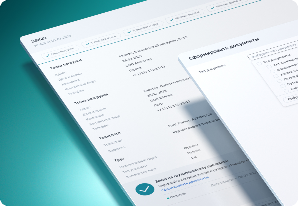Click the Заказ page title
298x206 pixels.
click(x=39, y=39)
